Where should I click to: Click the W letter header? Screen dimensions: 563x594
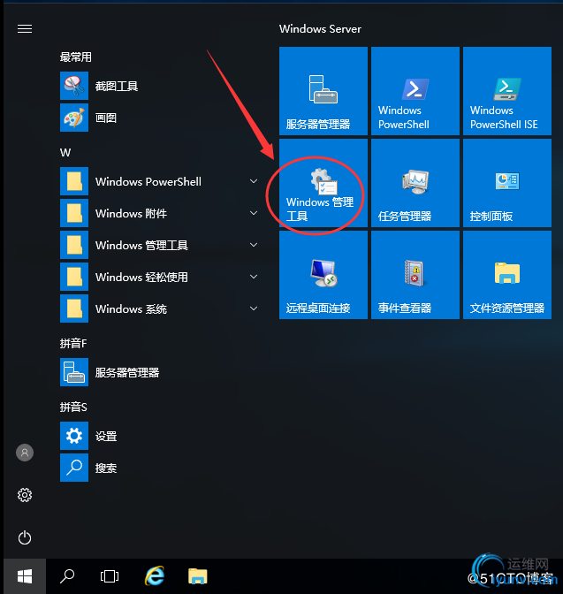coord(65,153)
